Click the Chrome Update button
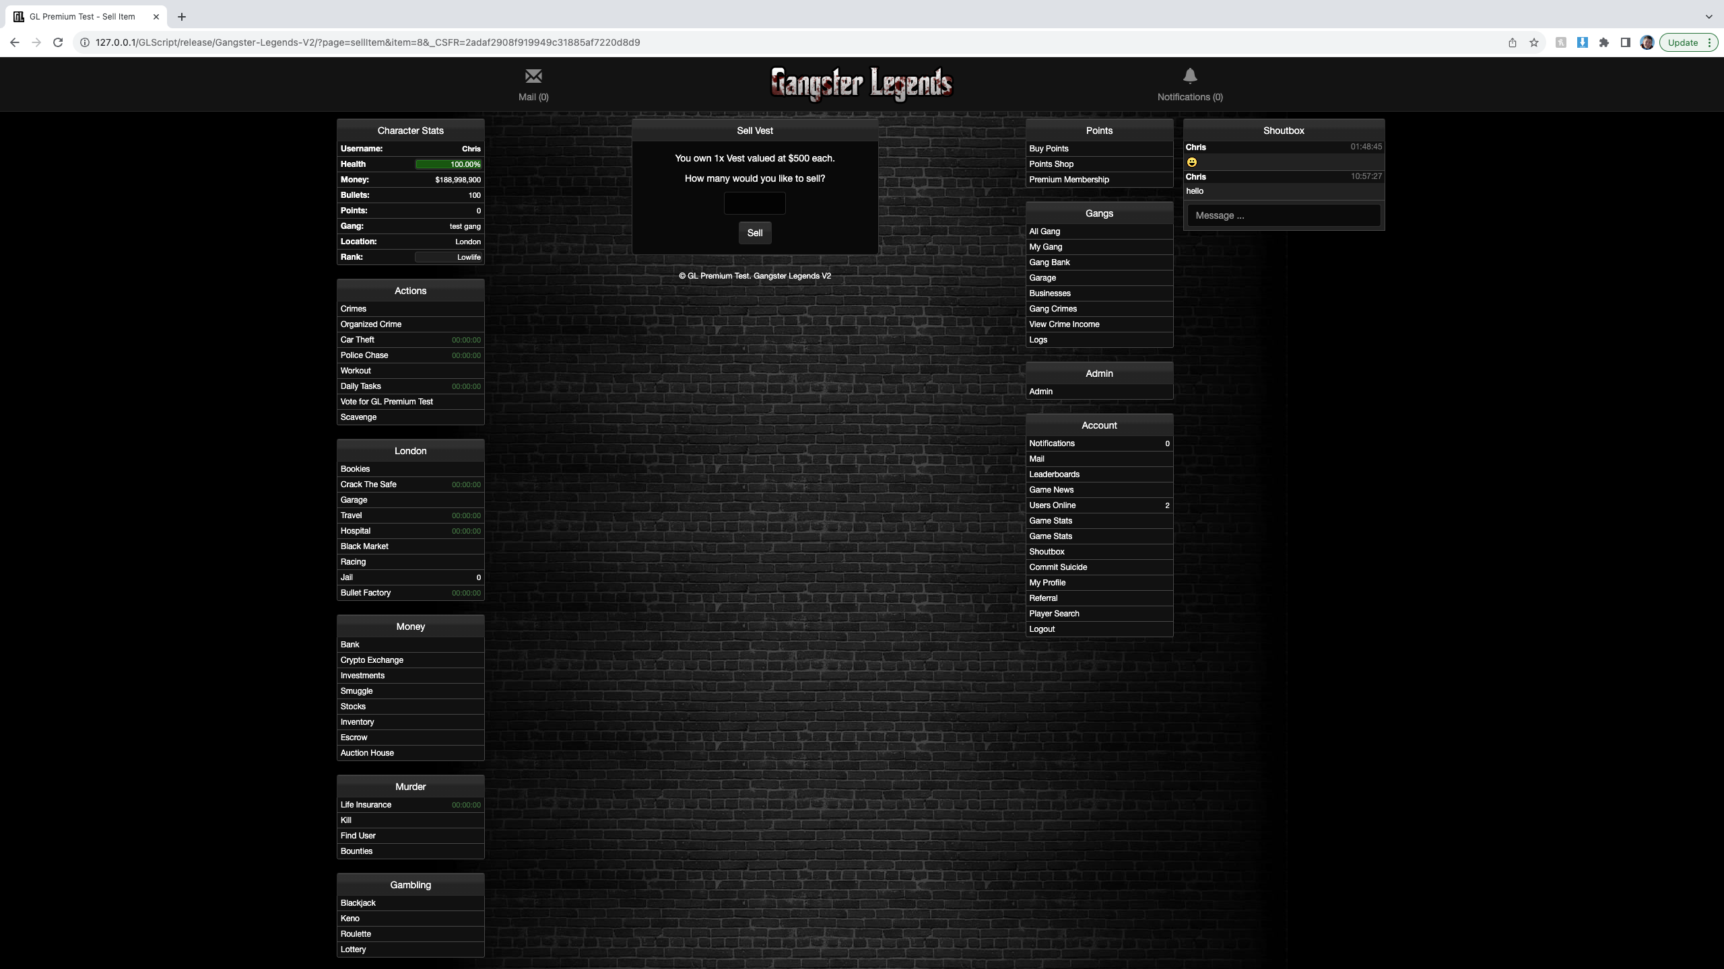 (x=1683, y=42)
